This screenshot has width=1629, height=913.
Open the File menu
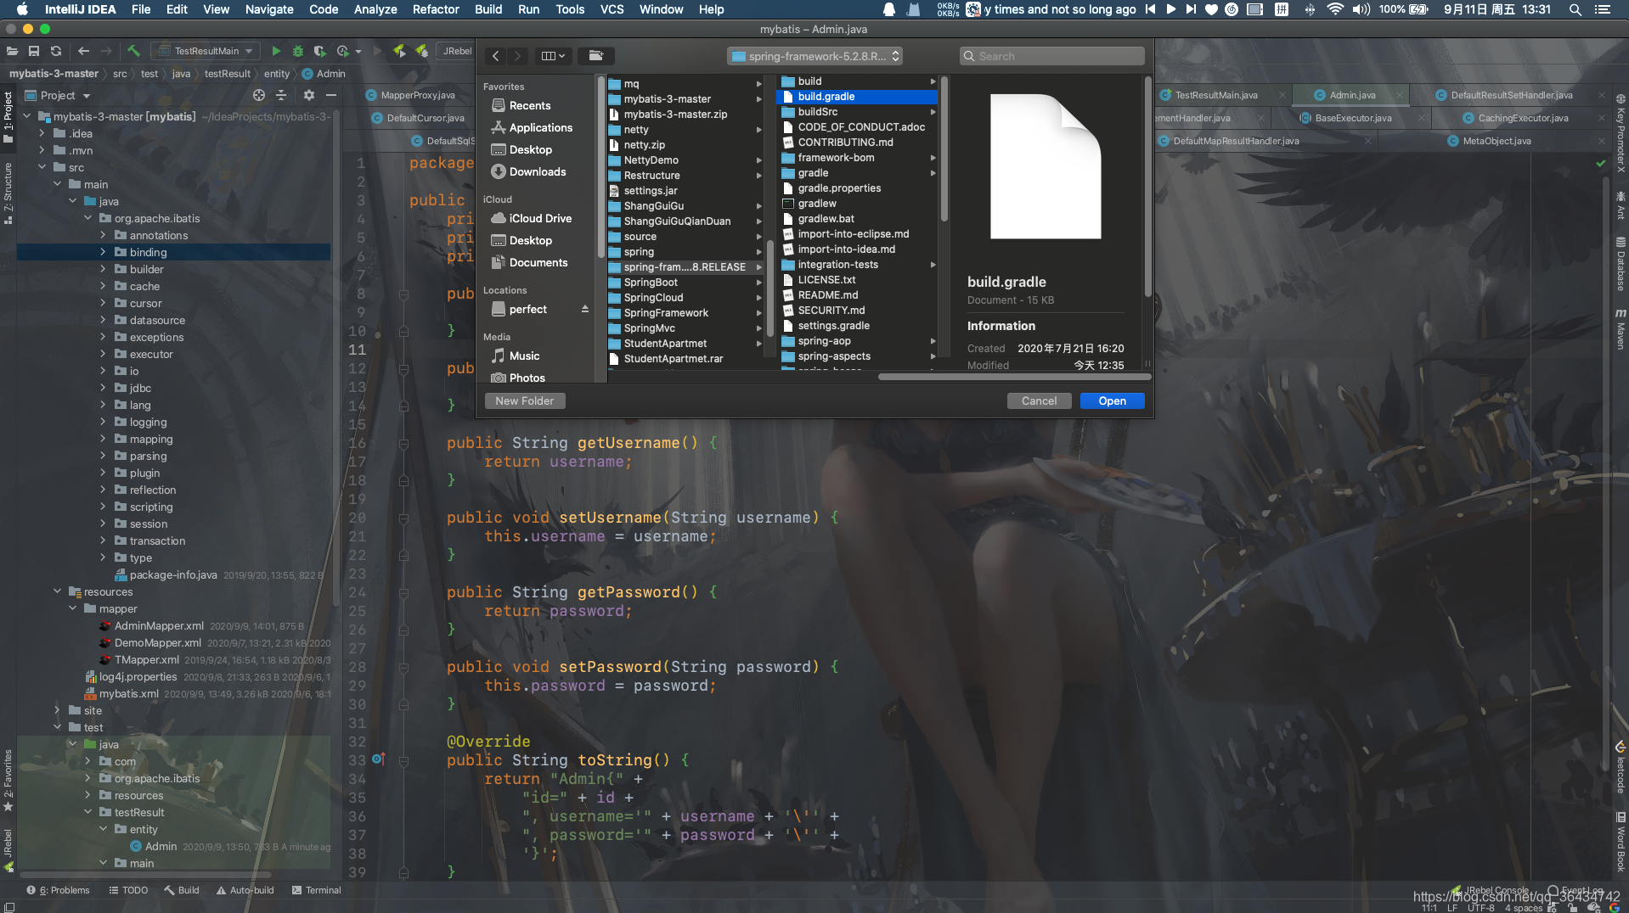[x=141, y=9]
